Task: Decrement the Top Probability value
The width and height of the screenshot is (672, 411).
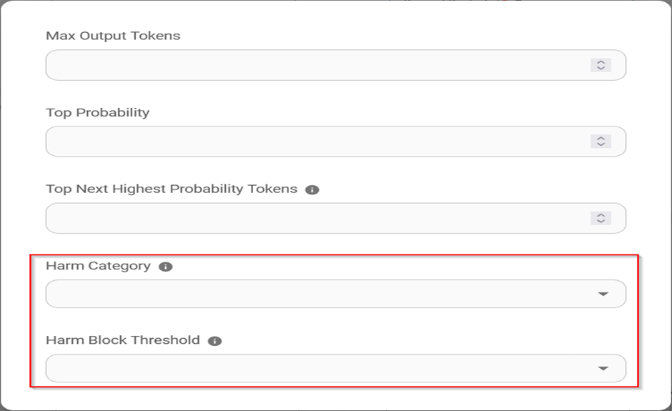Action: pyautogui.click(x=601, y=144)
